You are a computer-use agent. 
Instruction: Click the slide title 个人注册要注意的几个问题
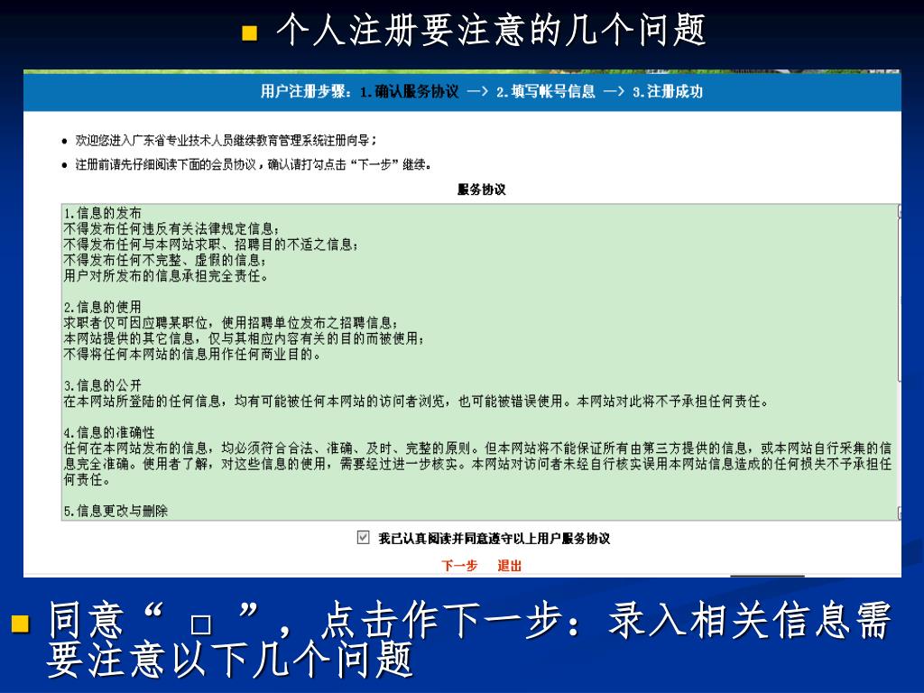pos(491,30)
